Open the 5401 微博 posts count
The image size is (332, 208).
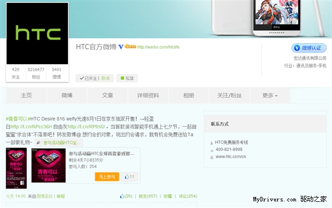[56, 73]
